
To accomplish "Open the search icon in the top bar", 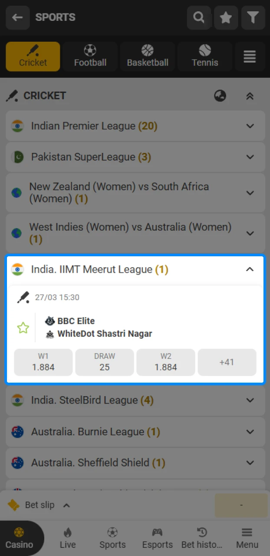I will tap(199, 18).
